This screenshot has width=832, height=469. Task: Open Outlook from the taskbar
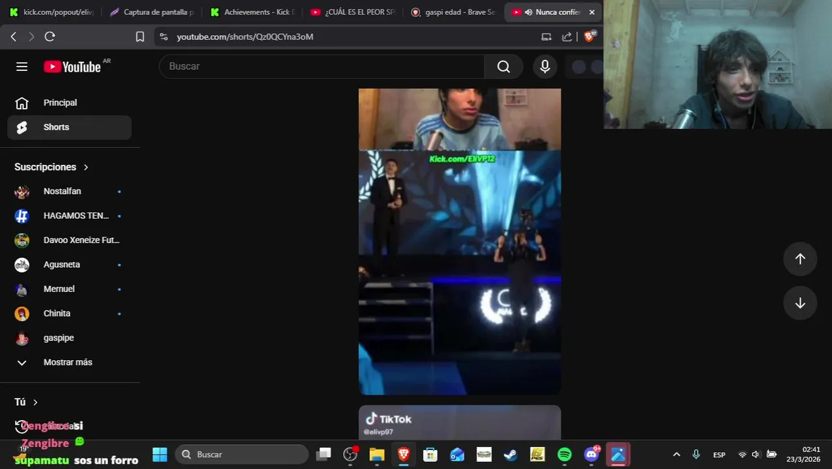[457, 455]
